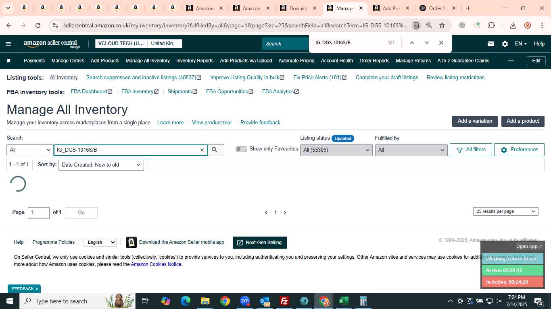The height and width of the screenshot is (309, 551).
Task: Open the English footer language selector
Action: 100,242
